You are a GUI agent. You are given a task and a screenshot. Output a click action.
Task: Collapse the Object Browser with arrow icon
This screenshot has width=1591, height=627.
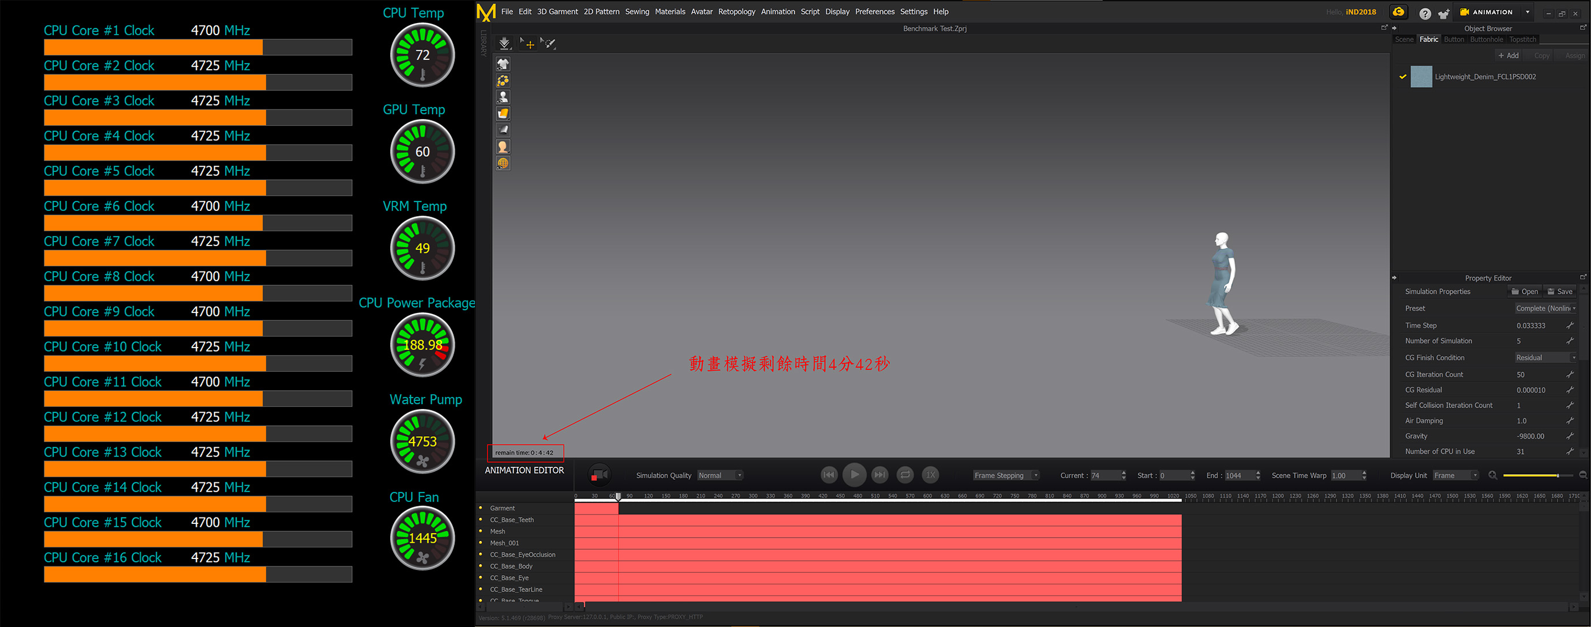(x=1395, y=28)
